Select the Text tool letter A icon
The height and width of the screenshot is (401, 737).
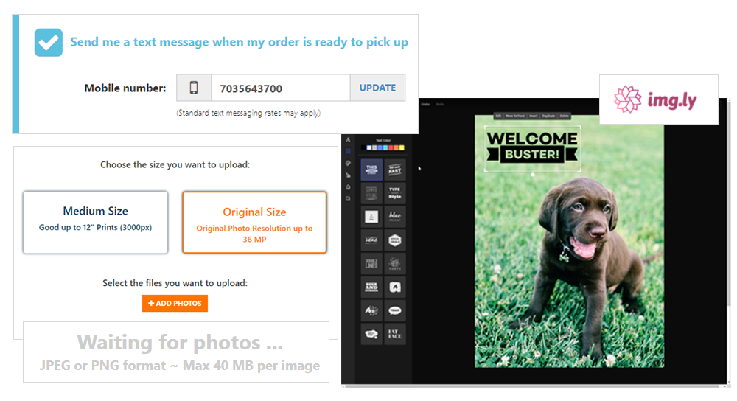[348, 139]
